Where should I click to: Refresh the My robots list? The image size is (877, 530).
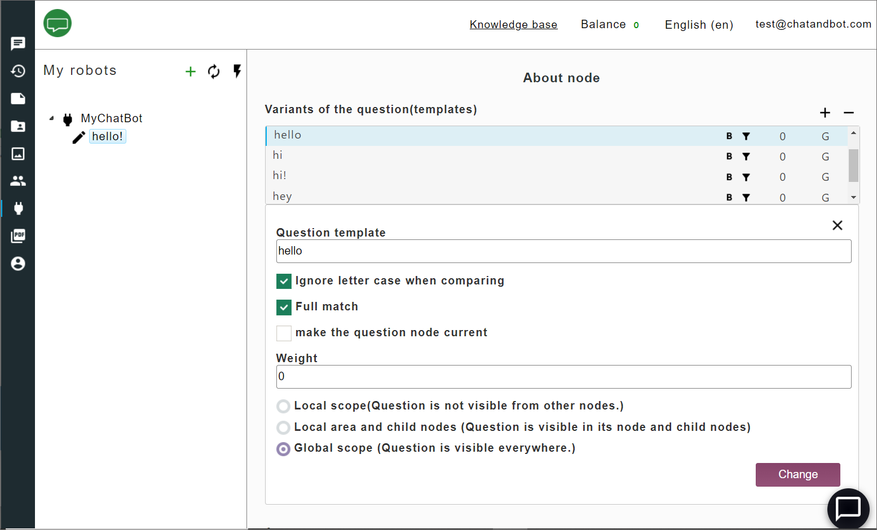pos(214,72)
